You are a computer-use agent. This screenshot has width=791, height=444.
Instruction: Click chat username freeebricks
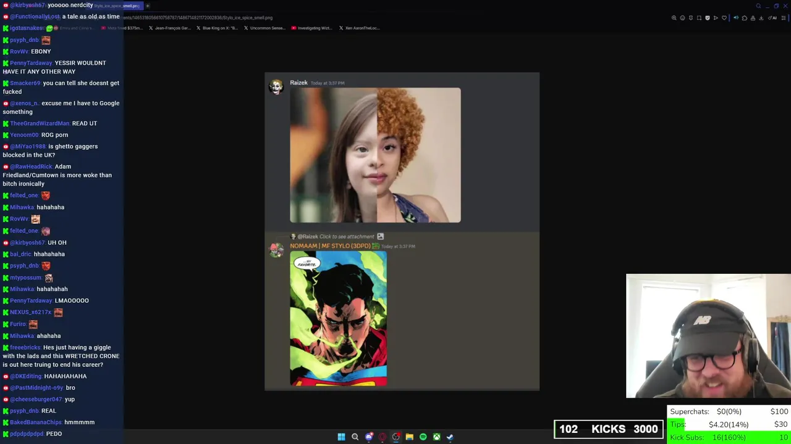tap(25, 347)
